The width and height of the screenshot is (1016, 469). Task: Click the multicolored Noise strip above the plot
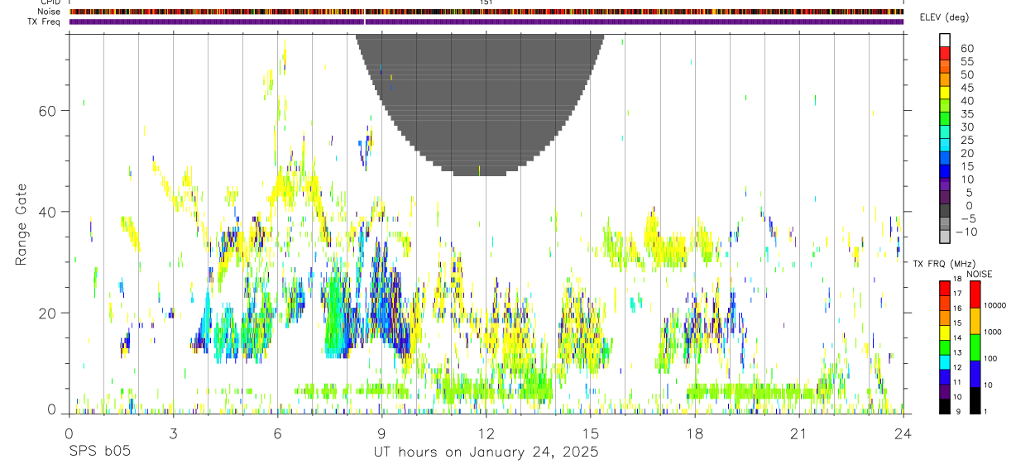click(486, 12)
